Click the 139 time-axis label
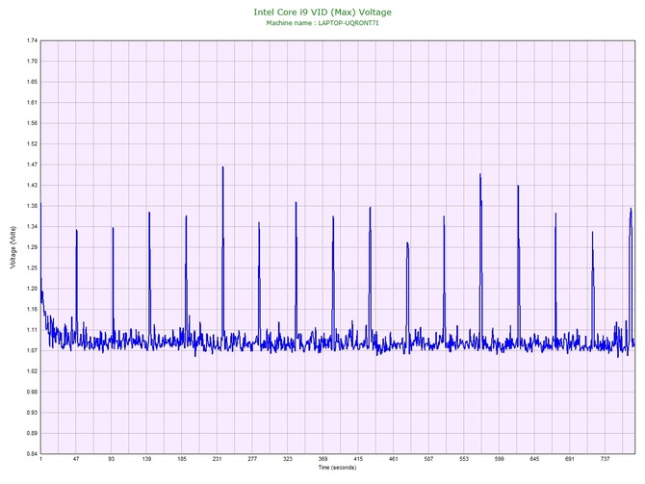This screenshot has width=645, height=484. [147, 459]
